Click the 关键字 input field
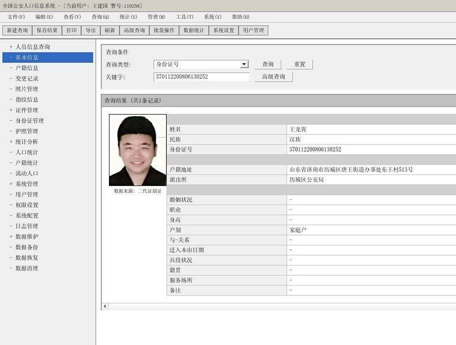The height and width of the screenshot is (345, 456). click(201, 77)
